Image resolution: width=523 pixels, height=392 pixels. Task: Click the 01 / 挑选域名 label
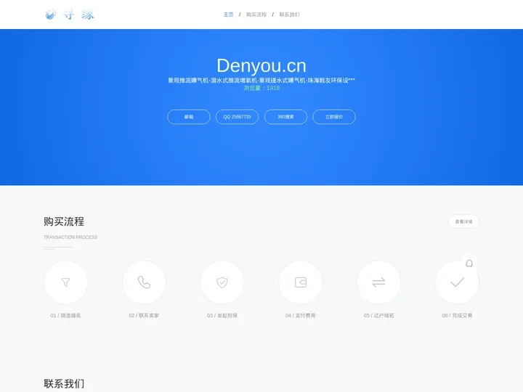[65, 315]
